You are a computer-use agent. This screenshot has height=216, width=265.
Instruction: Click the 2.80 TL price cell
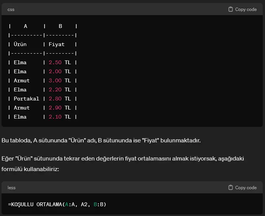tap(60, 99)
